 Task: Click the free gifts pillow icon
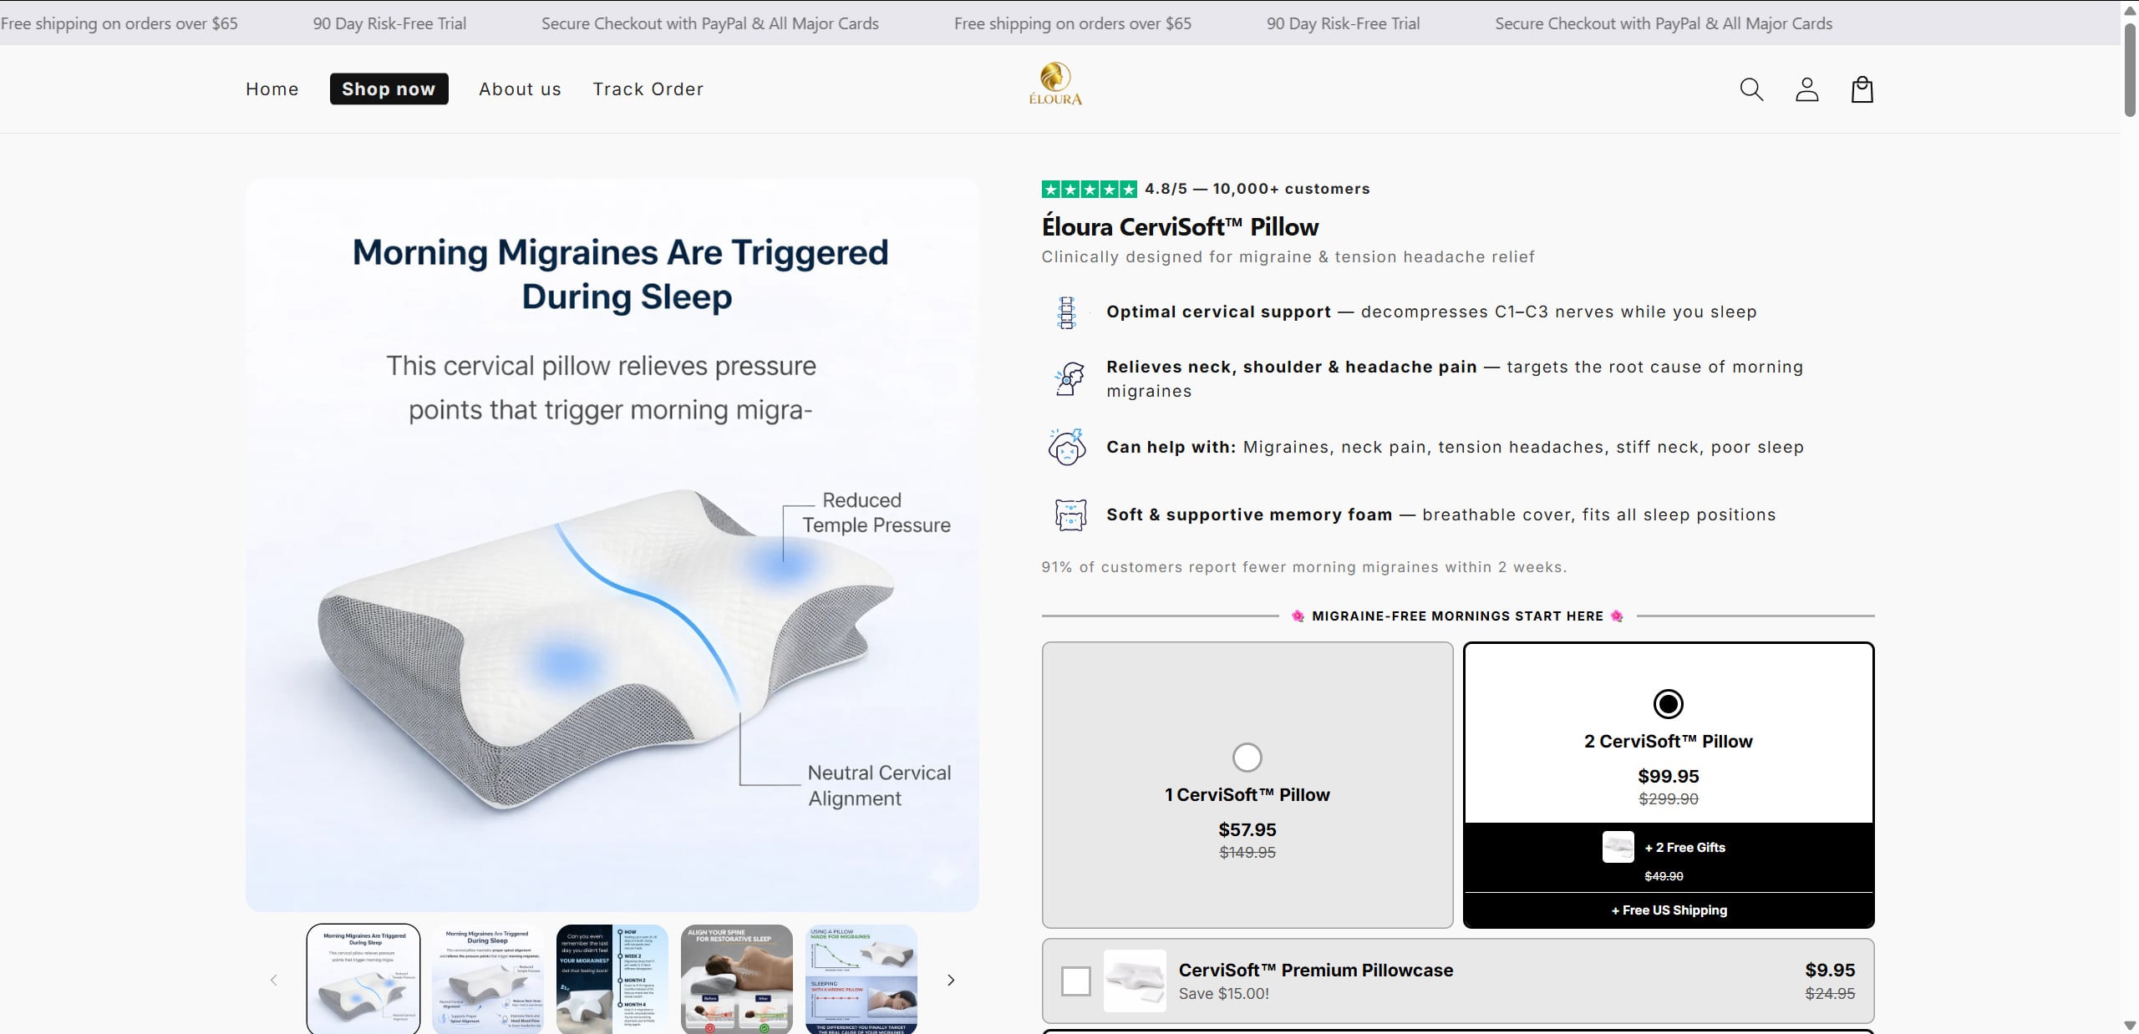(x=1618, y=847)
